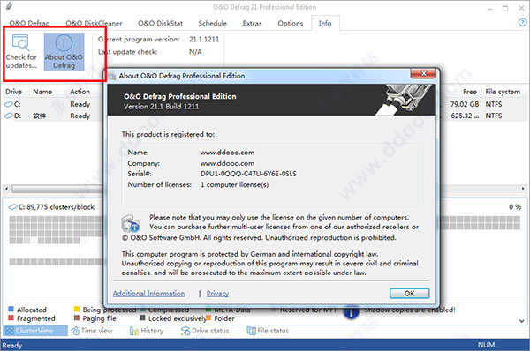530x351 pixels.
Task: Click the license icon in About dialog
Action: click(x=131, y=223)
